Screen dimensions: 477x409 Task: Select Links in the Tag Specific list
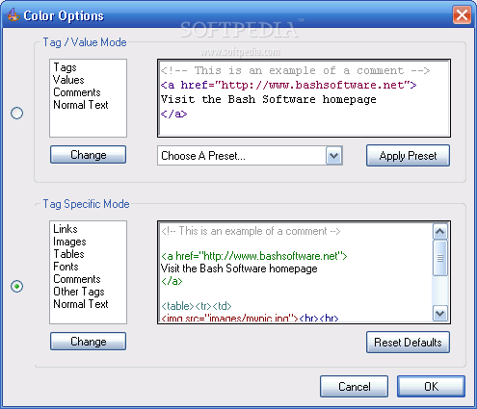click(x=66, y=229)
